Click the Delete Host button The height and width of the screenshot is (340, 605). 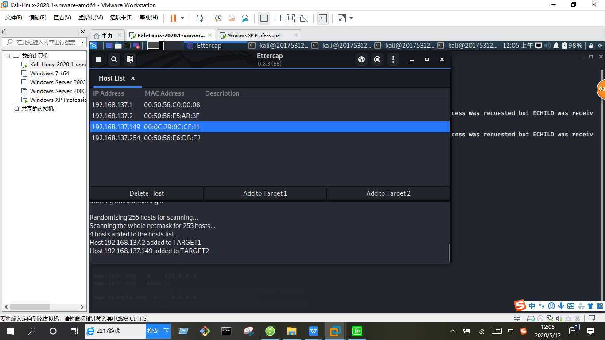click(x=147, y=193)
